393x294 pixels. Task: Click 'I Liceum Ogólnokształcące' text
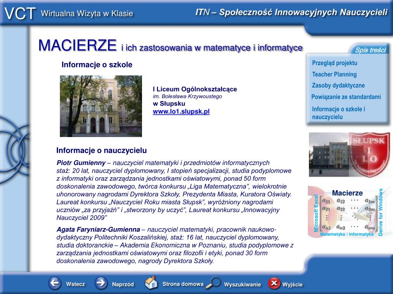(x=195, y=89)
